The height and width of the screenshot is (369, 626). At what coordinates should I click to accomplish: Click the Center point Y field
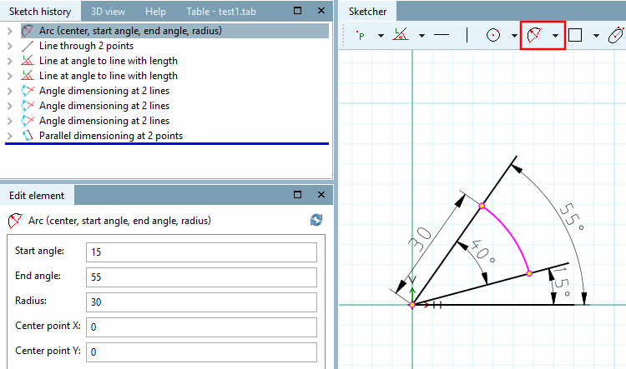pos(201,352)
